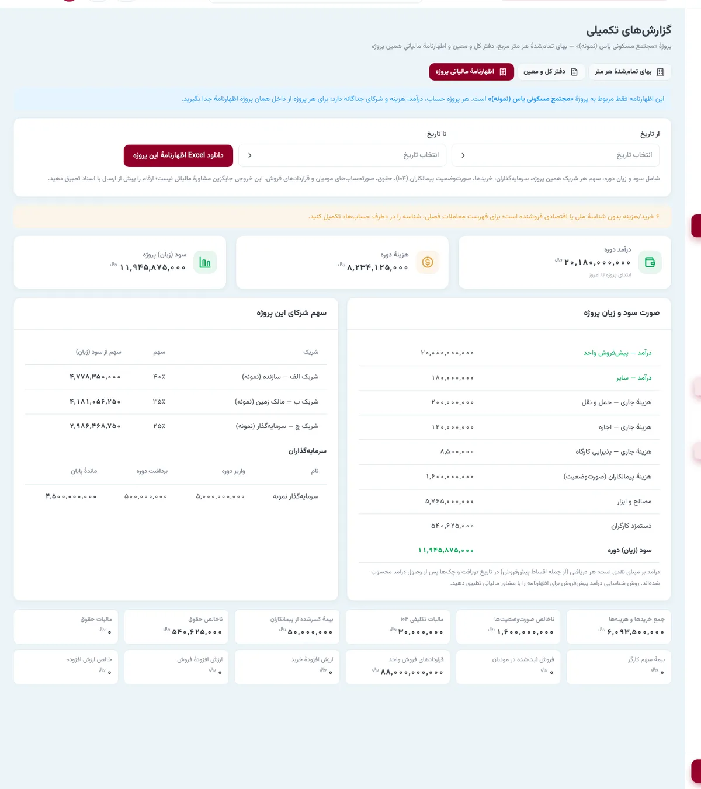The height and width of the screenshot is (789, 701).
Task: Open the دفتر کل و معین tab
Action: pos(550,72)
